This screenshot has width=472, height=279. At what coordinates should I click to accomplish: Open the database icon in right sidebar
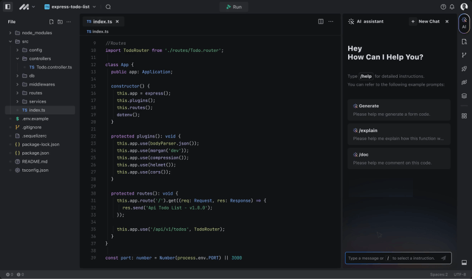(x=464, y=96)
